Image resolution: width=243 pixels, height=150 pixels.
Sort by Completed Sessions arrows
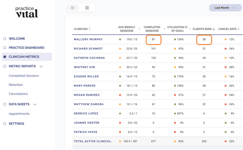coord(164,29)
